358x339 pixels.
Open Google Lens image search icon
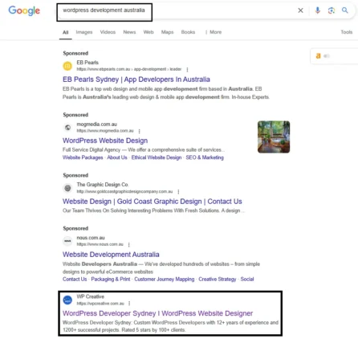pyautogui.click(x=332, y=10)
